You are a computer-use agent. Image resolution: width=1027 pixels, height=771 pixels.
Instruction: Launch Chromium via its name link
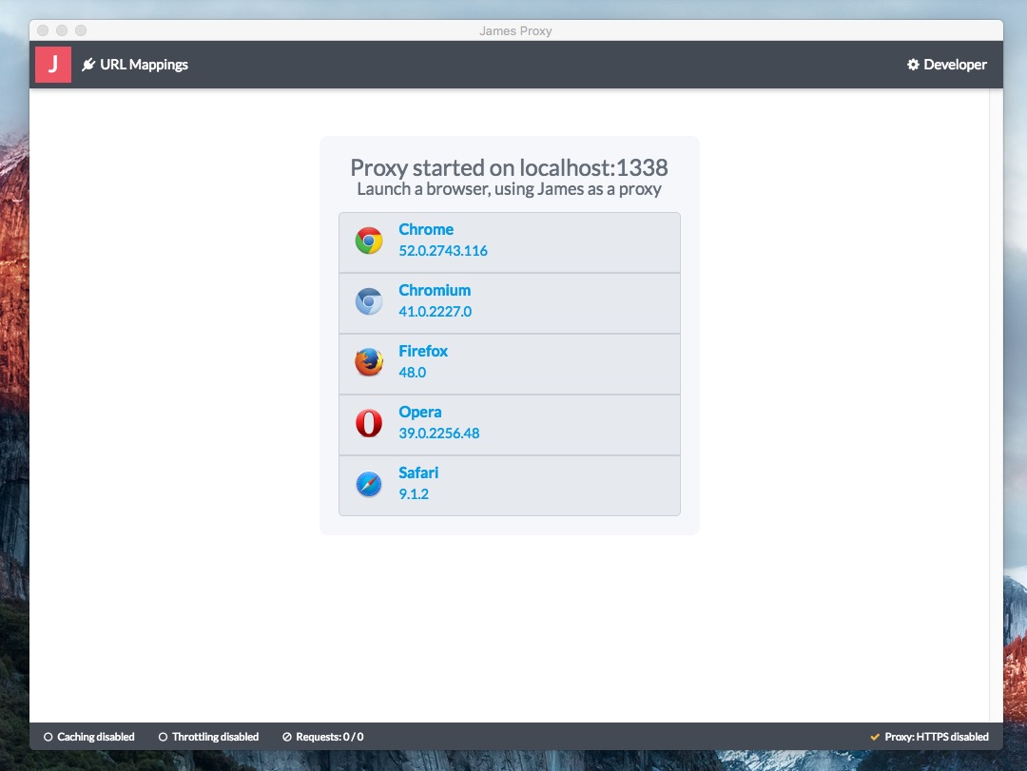point(435,290)
